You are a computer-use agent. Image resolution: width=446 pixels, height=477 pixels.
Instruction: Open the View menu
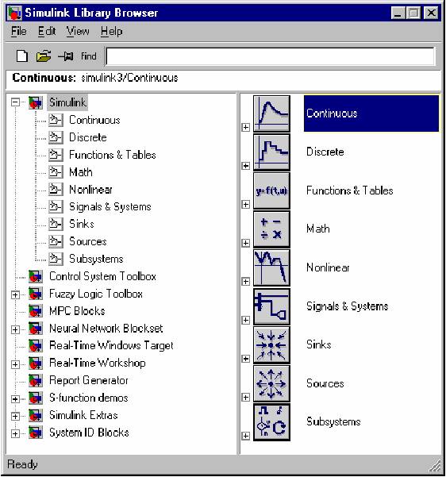click(78, 31)
